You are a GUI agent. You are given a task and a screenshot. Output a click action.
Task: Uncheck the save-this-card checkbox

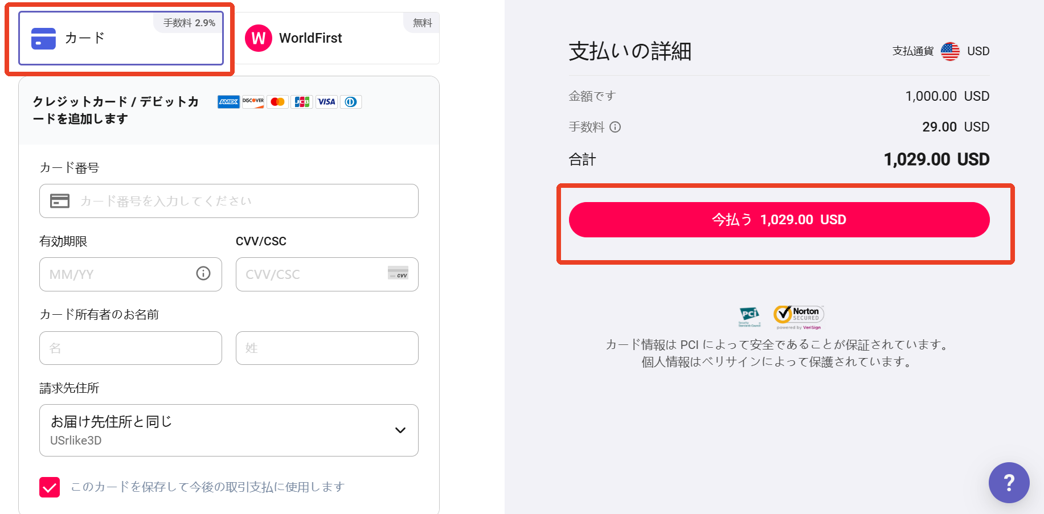(x=50, y=487)
